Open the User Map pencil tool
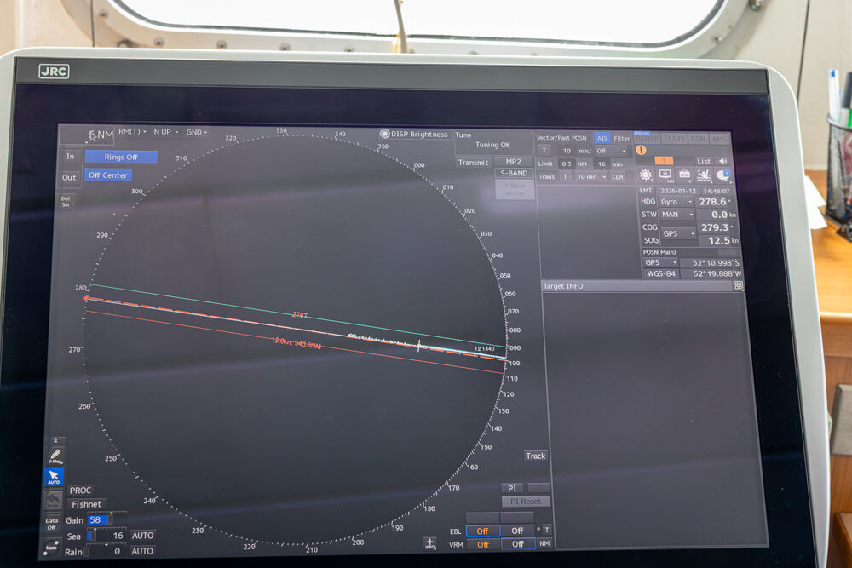Screen dimensions: 852x568 tap(55, 456)
